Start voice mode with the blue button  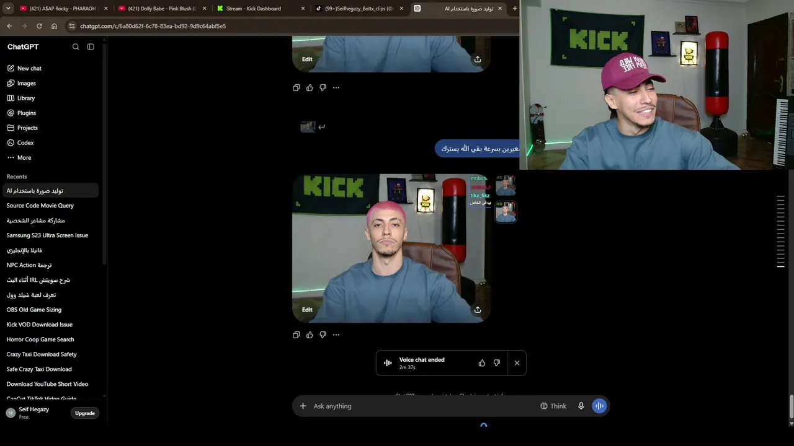pos(599,406)
